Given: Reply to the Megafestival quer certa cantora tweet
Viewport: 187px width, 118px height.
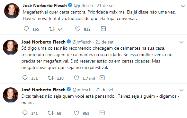Looking at the screenshot, I should [26, 29].
